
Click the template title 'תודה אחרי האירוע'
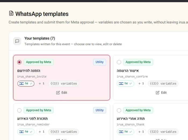131,119
